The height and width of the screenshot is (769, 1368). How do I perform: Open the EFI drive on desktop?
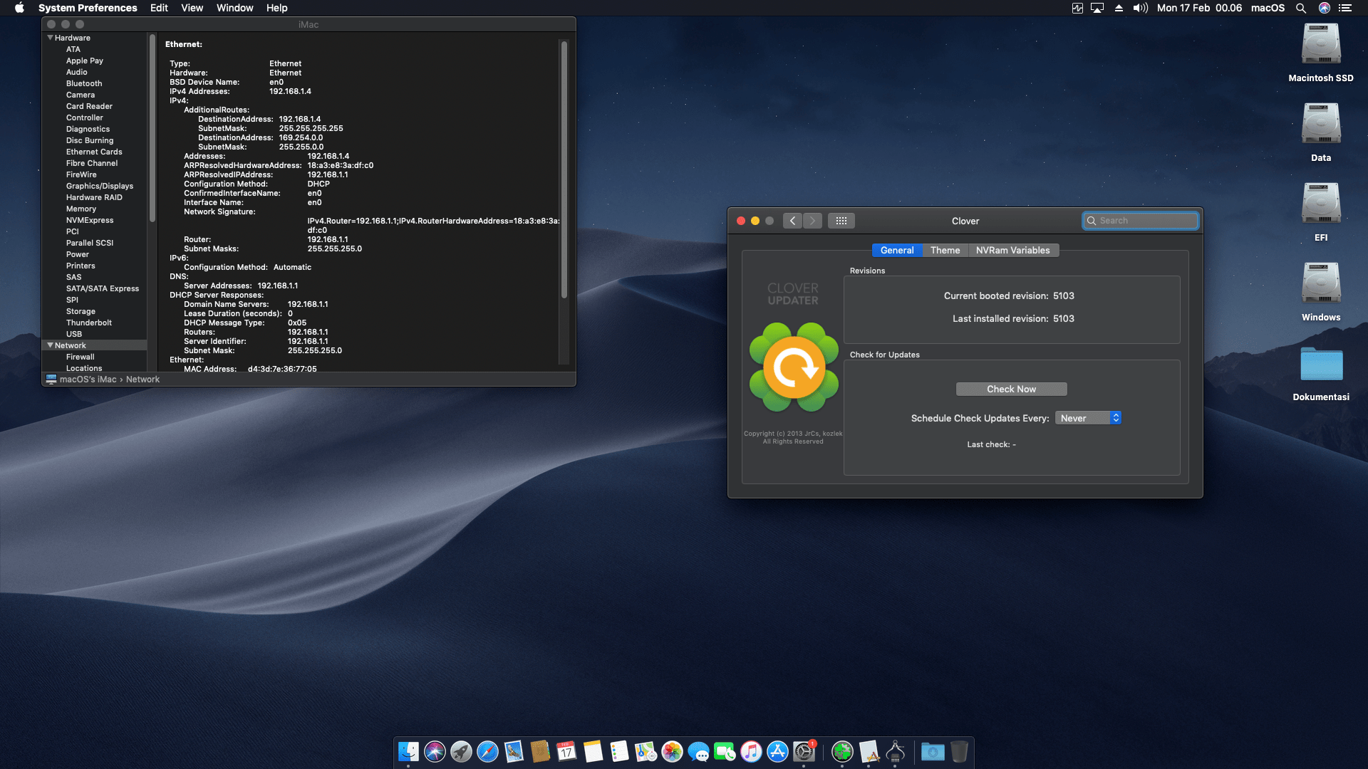pyautogui.click(x=1321, y=204)
